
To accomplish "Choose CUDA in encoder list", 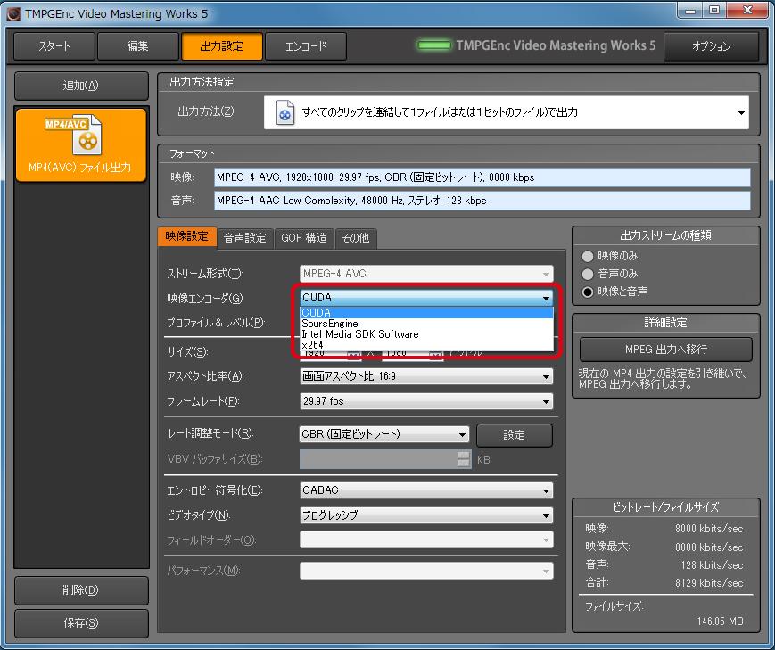I will pos(426,312).
